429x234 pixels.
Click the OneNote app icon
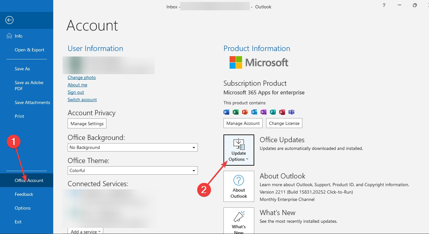coord(264,112)
